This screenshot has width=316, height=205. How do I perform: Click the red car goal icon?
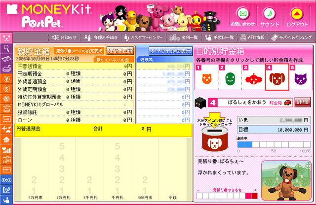tap(287, 102)
